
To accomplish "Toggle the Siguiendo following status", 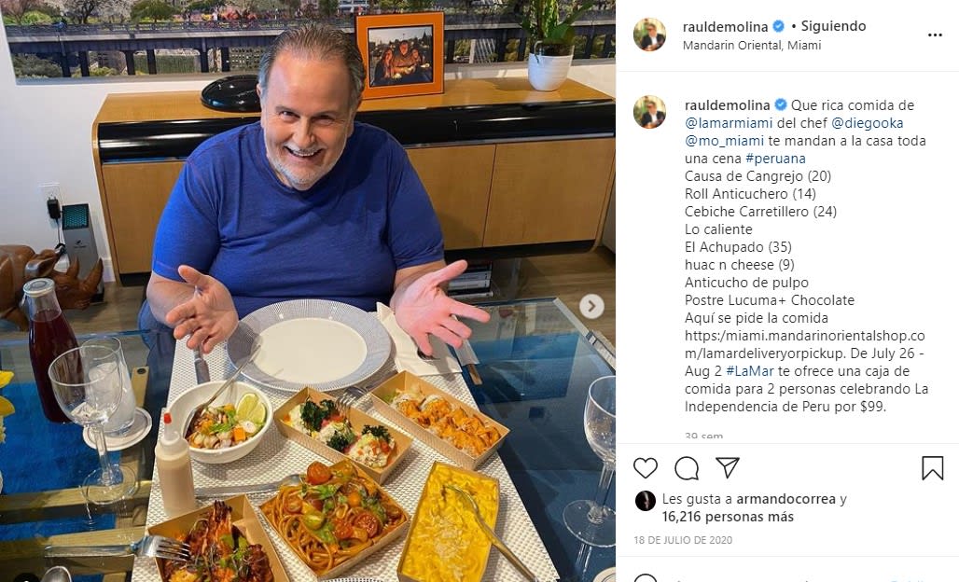I will [833, 26].
